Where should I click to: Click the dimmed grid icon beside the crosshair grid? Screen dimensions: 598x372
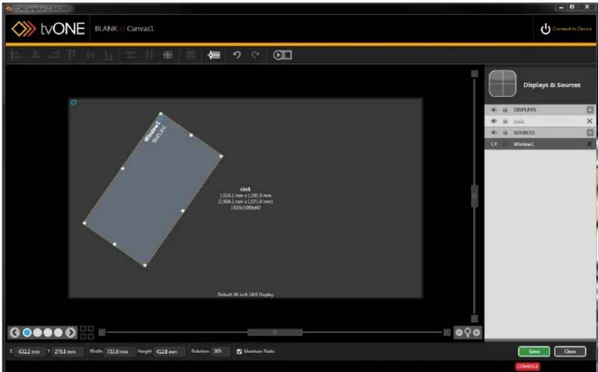(191, 56)
